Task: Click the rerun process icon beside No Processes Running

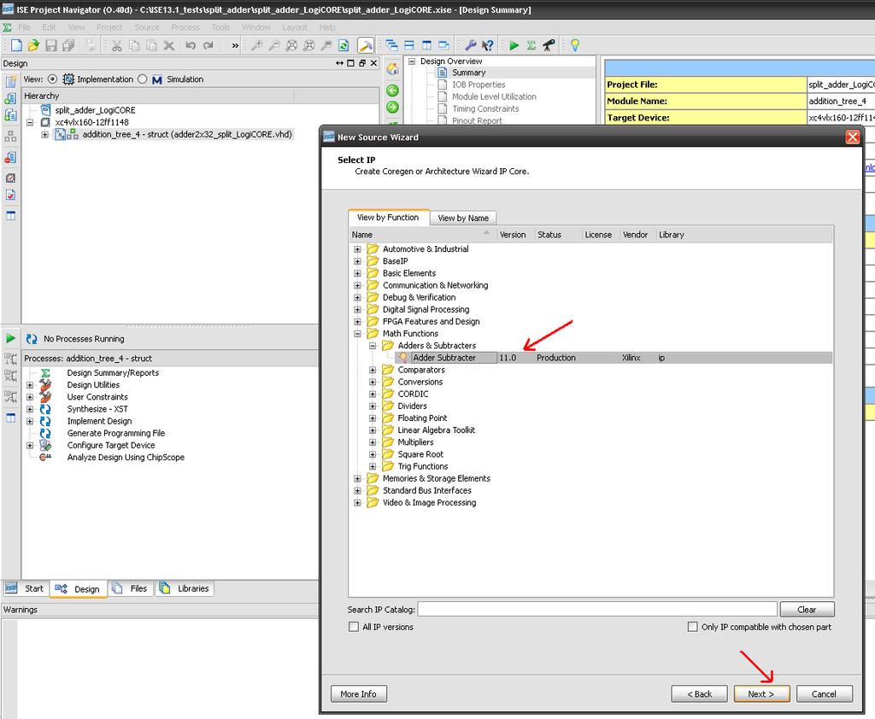Action: [x=32, y=339]
